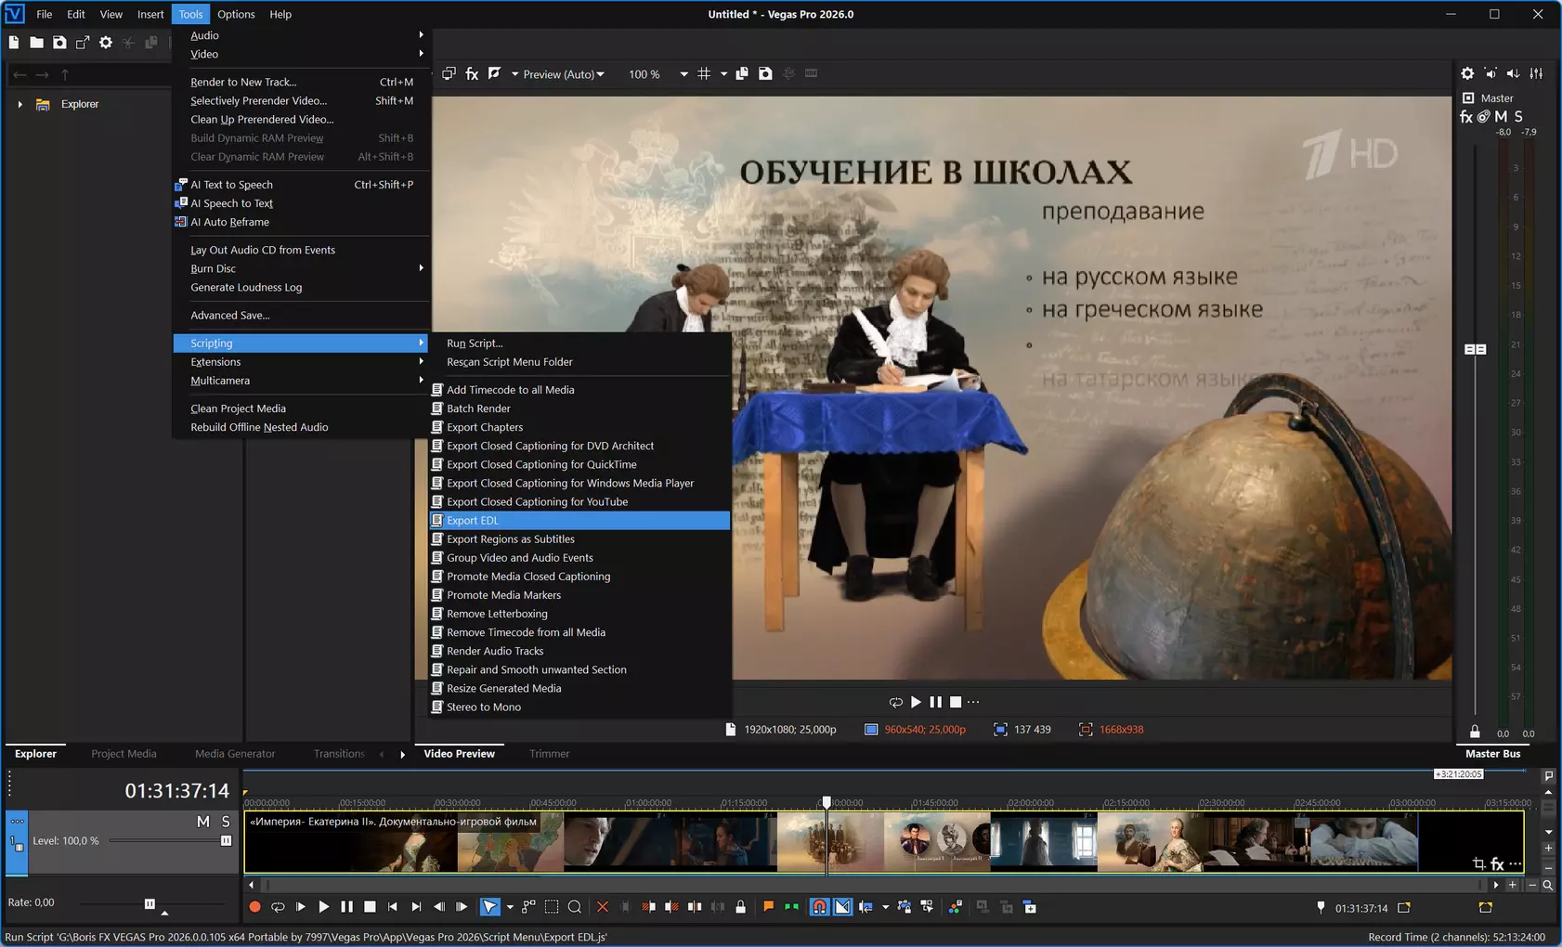
Task: Open the 100 % zoom dropdown
Action: click(683, 74)
